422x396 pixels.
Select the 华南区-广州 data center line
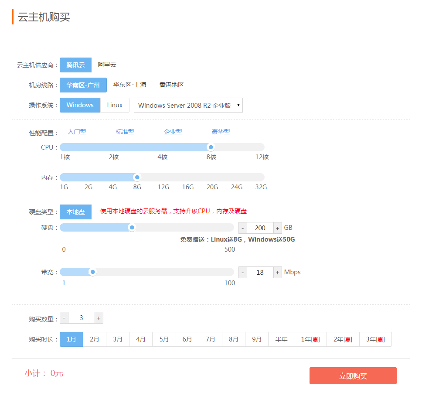click(83, 85)
